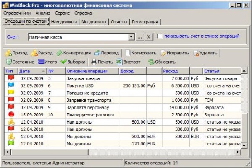Select the Заправка транспорта operation row
The image size is (252, 168).
pyautogui.click(x=89, y=100)
